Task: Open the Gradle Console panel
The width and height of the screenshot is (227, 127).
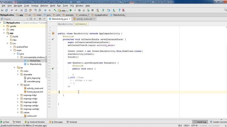Action: tap(218, 122)
